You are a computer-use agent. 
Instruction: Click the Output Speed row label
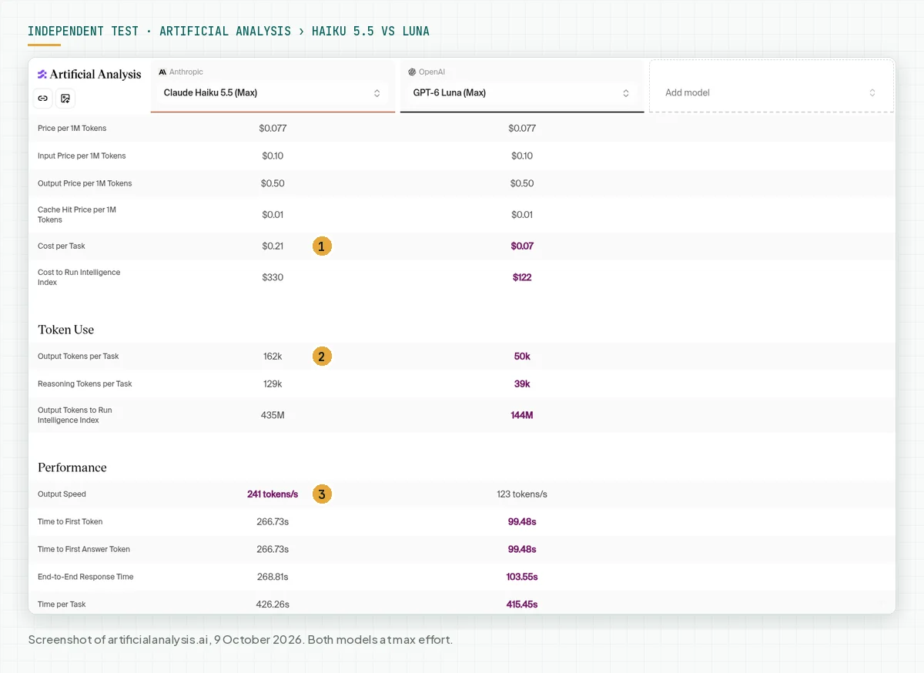point(62,494)
